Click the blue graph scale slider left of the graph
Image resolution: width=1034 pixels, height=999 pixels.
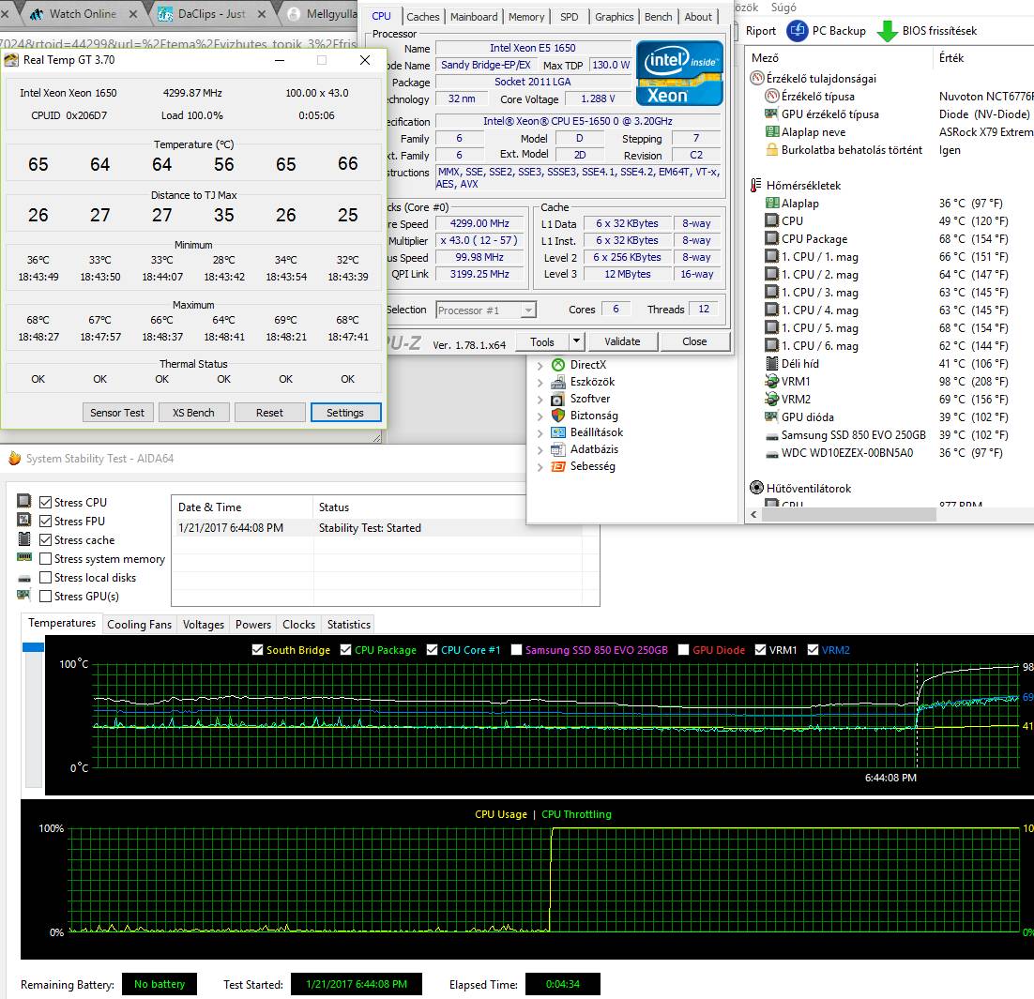point(33,647)
